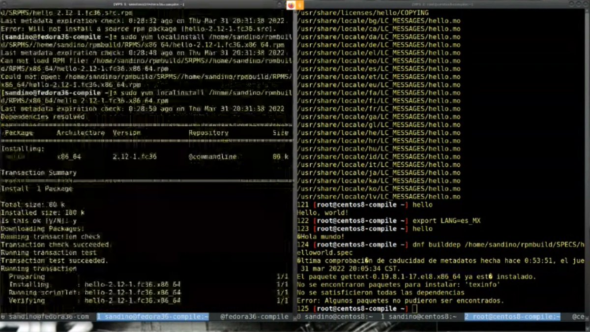Image resolution: width=590 pixels, height=332 pixels.
Task: Click the 'Size' column header
Action: [x=281, y=133]
